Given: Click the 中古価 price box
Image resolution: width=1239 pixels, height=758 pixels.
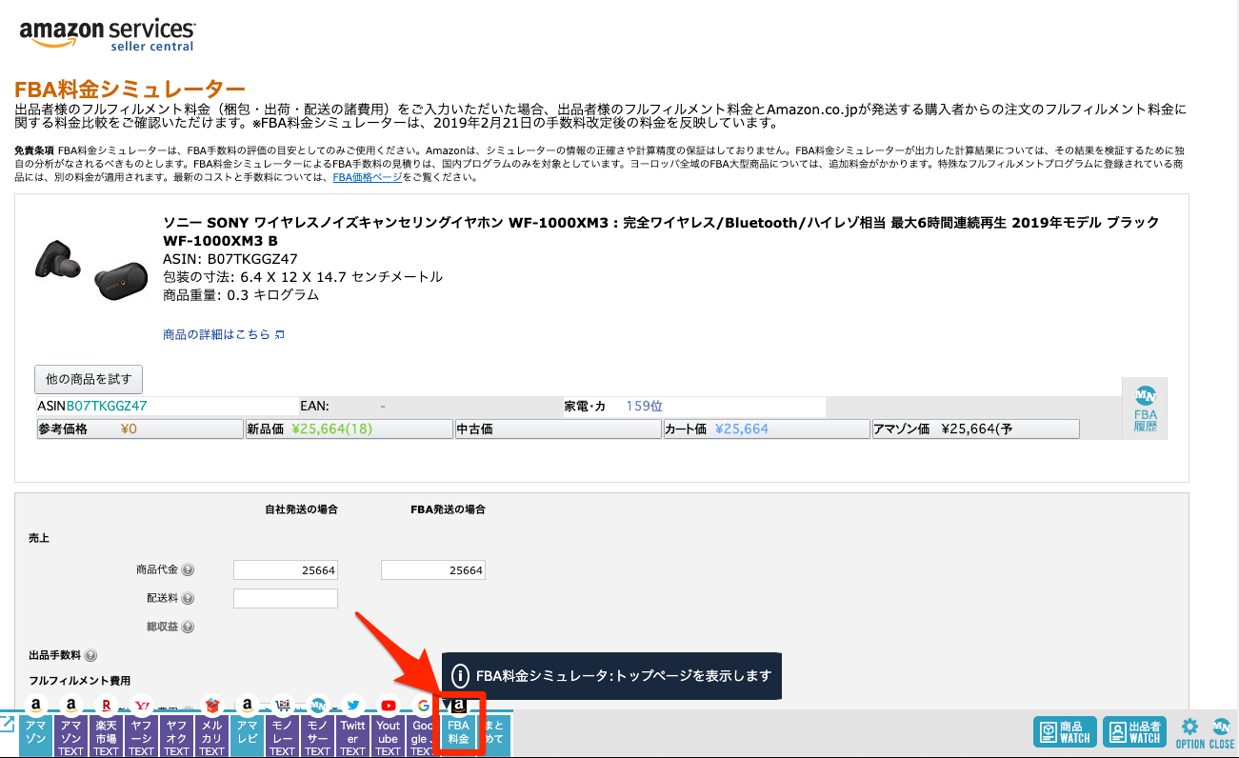Looking at the screenshot, I should pyautogui.click(x=558, y=429).
